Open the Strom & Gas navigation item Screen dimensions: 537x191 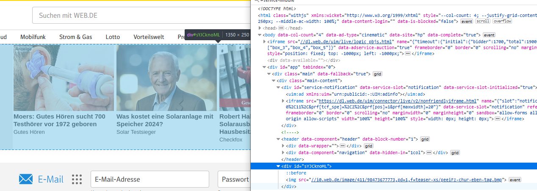tap(76, 37)
